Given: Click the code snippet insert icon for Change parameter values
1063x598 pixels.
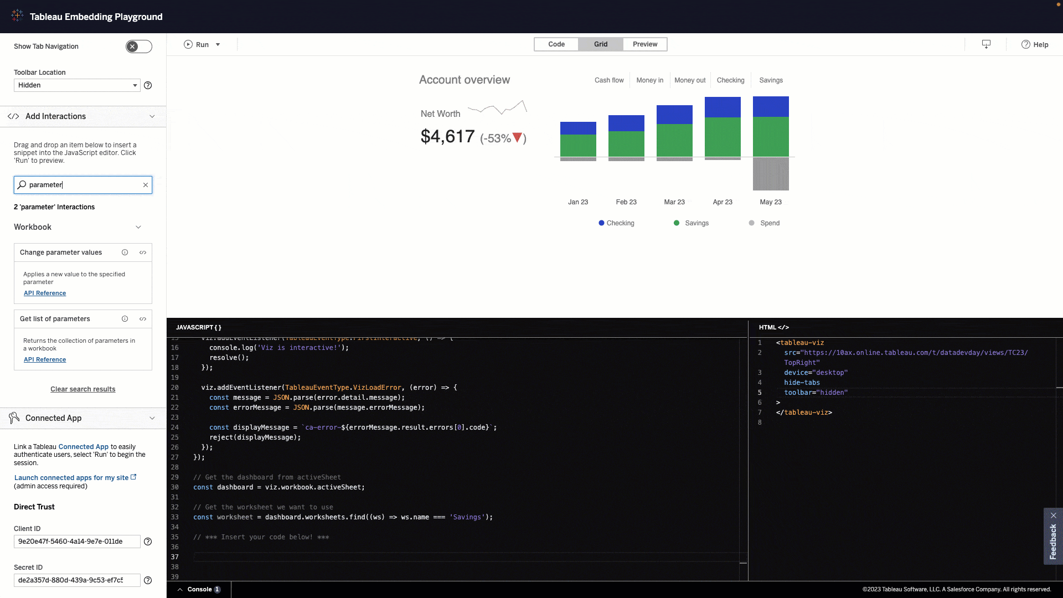Looking at the screenshot, I should point(142,252).
